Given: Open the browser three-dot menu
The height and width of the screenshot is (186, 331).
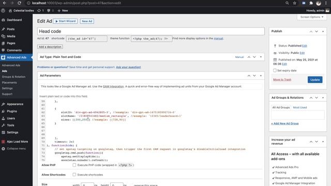Looking at the screenshot, I should pos(326,3).
